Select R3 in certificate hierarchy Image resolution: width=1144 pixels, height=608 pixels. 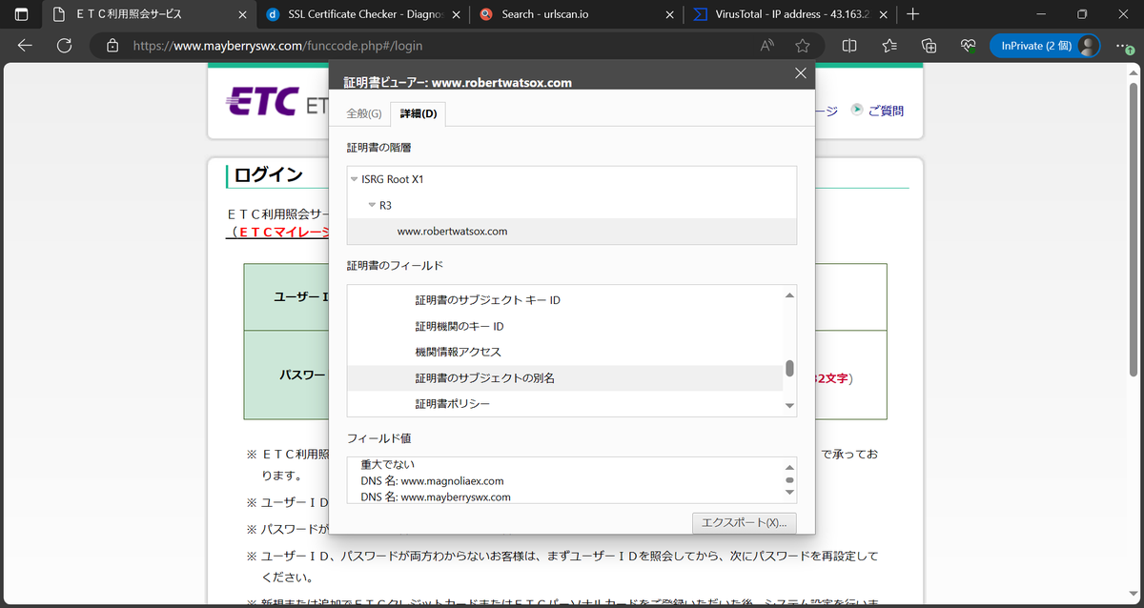(x=385, y=205)
